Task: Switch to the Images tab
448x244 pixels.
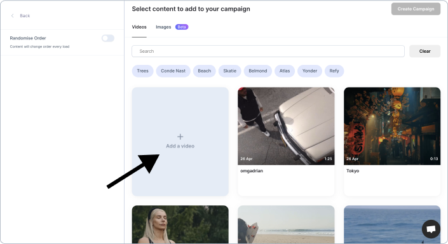Action: pos(163,27)
